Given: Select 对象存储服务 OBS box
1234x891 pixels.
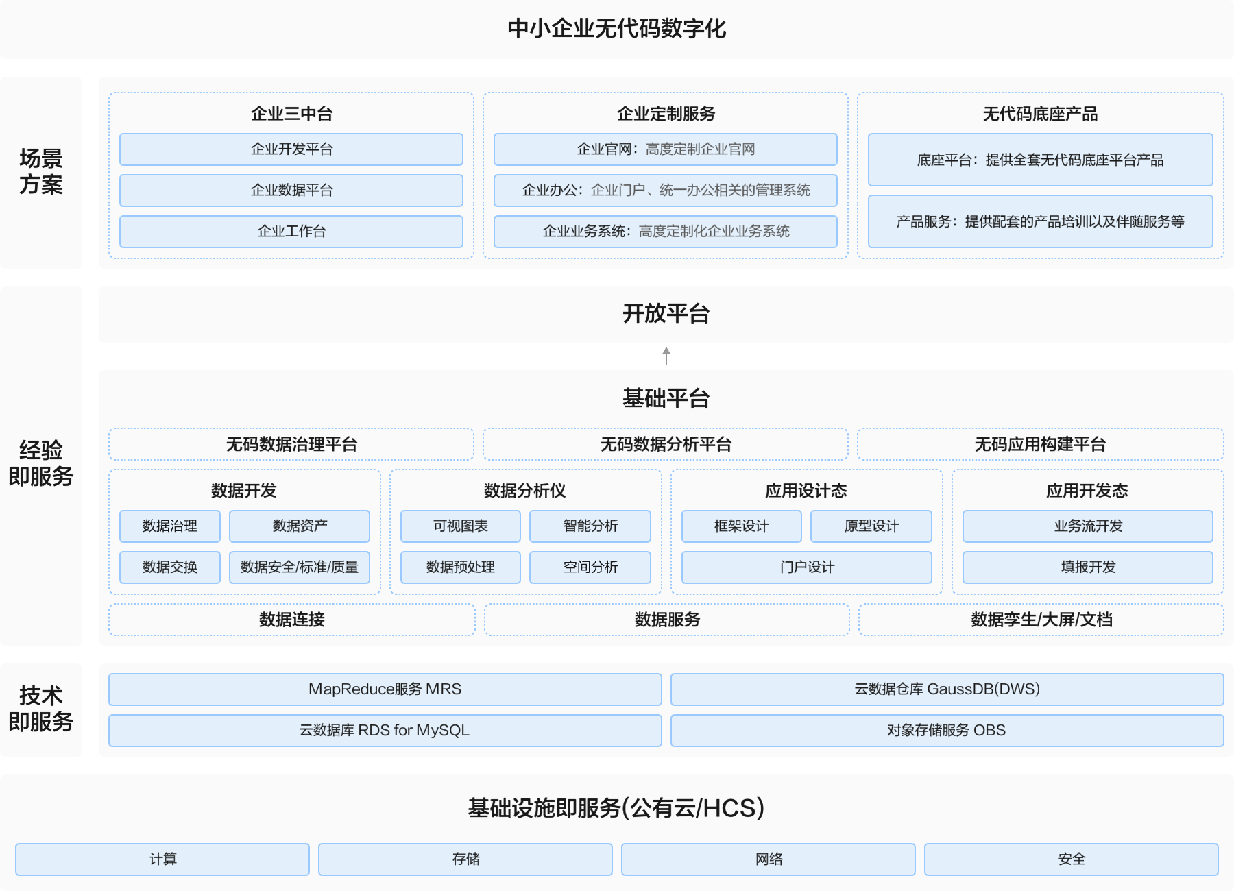Looking at the screenshot, I should click(x=947, y=731).
